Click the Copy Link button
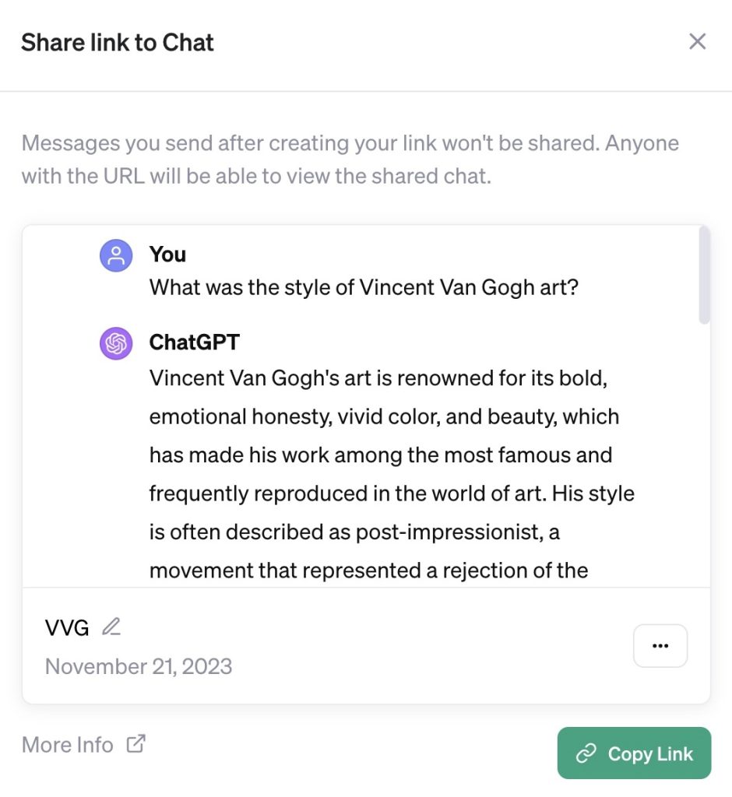 click(634, 753)
